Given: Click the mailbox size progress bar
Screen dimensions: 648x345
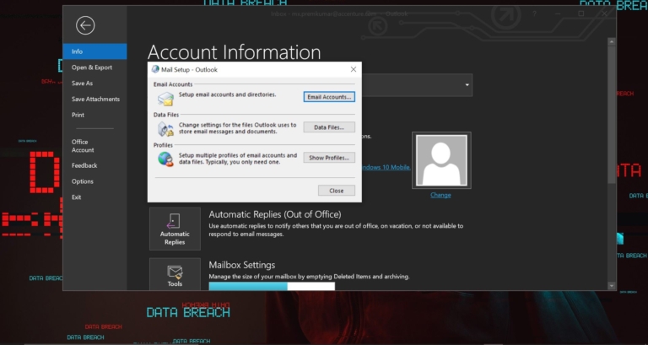Looking at the screenshot, I should (x=272, y=286).
